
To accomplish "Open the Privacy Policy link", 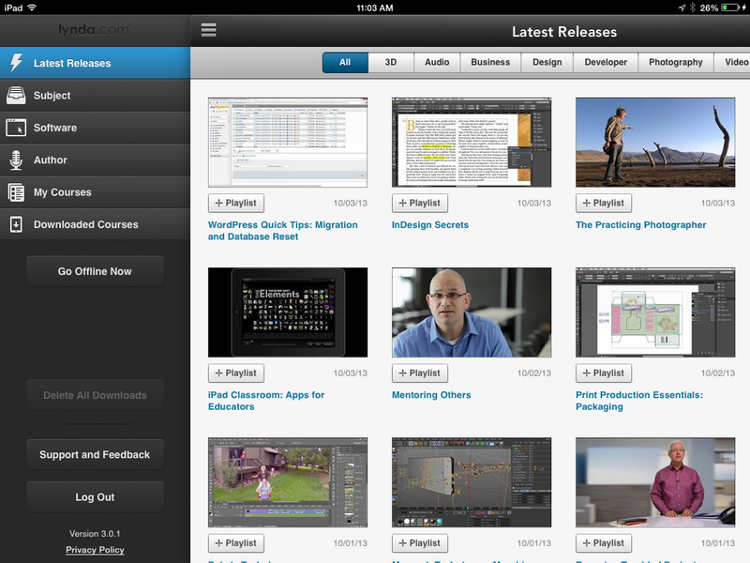I will pos(95,550).
